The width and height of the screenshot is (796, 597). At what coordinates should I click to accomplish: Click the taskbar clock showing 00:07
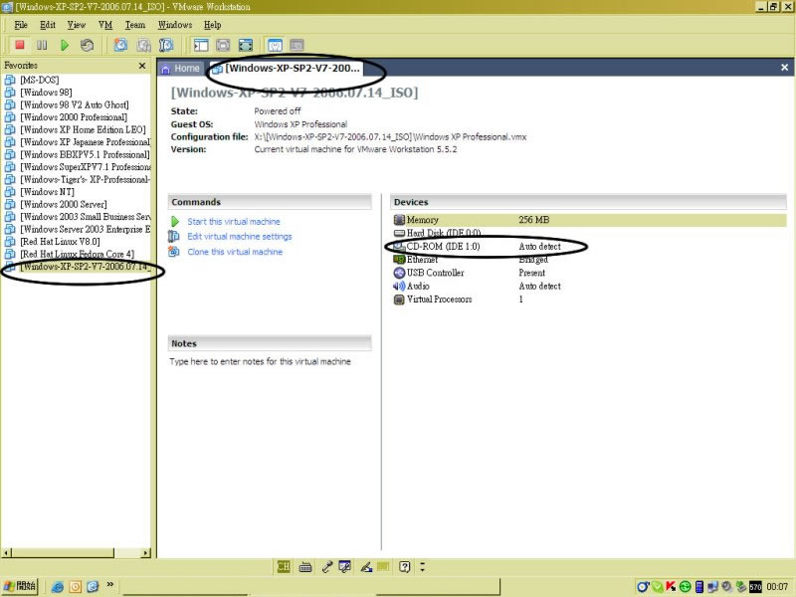[777, 587]
